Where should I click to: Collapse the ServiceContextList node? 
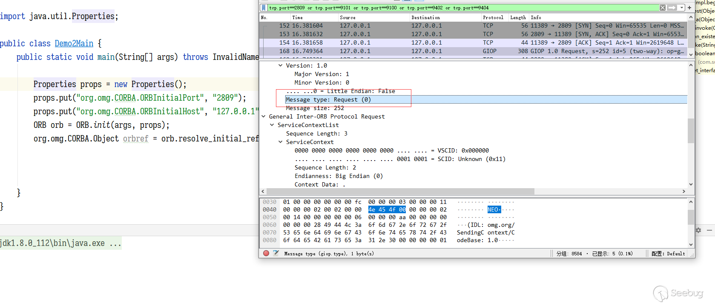[272, 125]
